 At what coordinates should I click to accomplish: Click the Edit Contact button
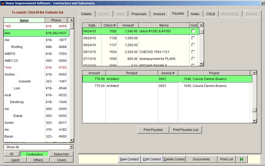[152, 159]
